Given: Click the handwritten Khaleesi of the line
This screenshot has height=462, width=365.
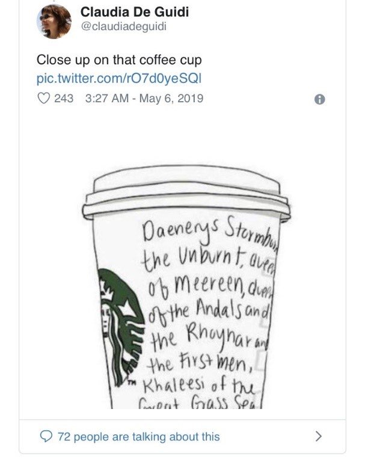Looking at the screenshot, I should click(x=198, y=385).
